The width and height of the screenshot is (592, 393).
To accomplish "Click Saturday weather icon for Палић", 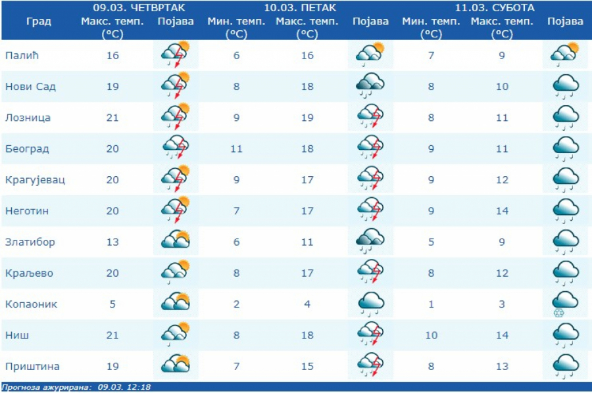I will click(x=565, y=55).
